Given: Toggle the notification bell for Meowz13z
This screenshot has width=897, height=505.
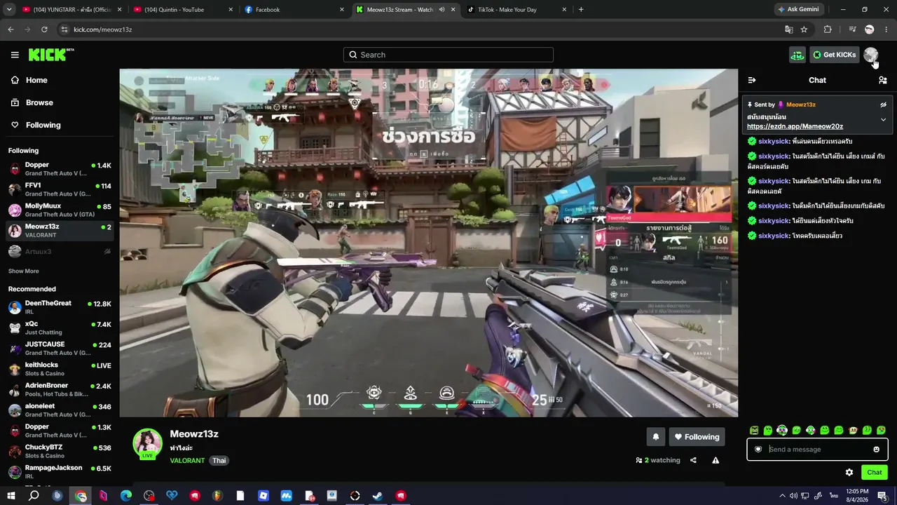Looking at the screenshot, I should point(656,437).
